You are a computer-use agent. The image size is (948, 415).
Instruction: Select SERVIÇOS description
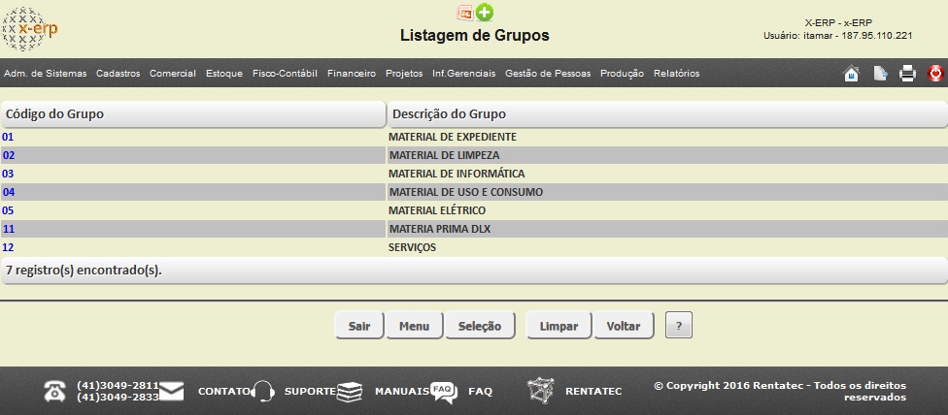pos(413,247)
